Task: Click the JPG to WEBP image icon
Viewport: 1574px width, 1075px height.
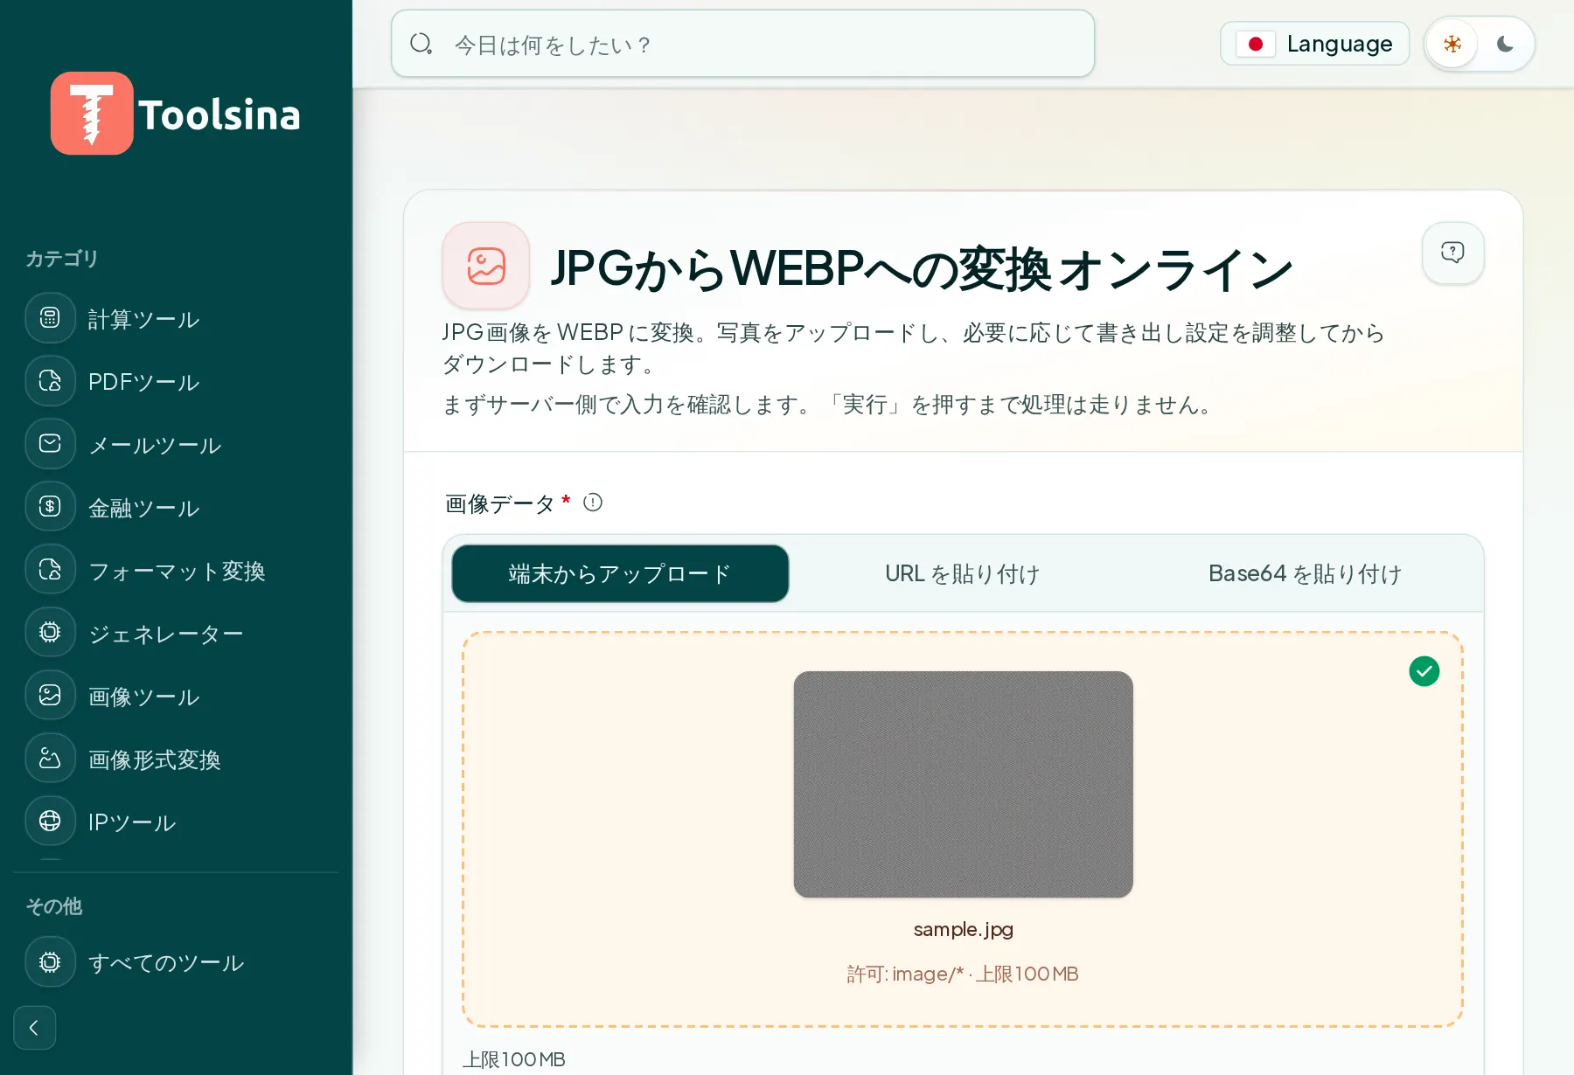Action: coord(486,266)
